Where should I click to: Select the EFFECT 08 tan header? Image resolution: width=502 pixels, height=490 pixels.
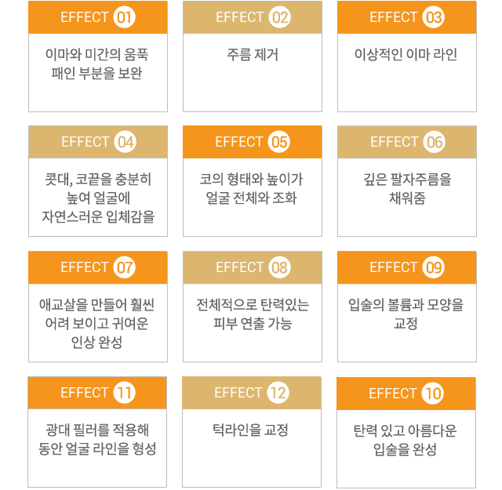253,267
